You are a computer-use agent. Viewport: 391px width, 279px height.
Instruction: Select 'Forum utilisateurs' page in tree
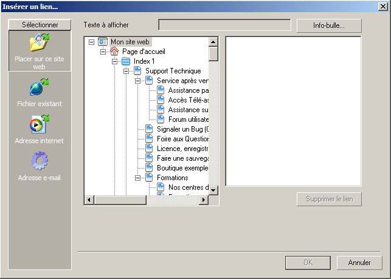click(x=188, y=119)
